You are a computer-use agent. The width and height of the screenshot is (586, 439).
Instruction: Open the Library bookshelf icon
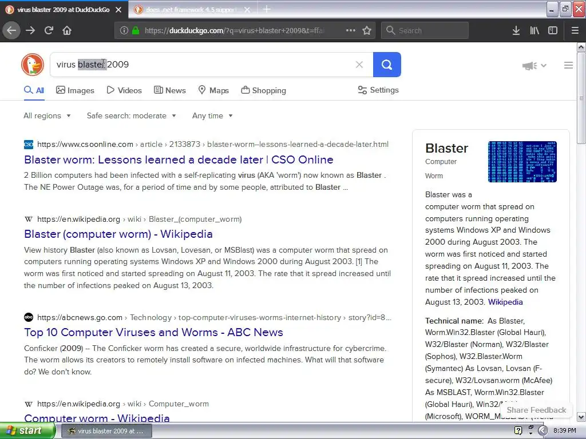(x=534, y=30)
